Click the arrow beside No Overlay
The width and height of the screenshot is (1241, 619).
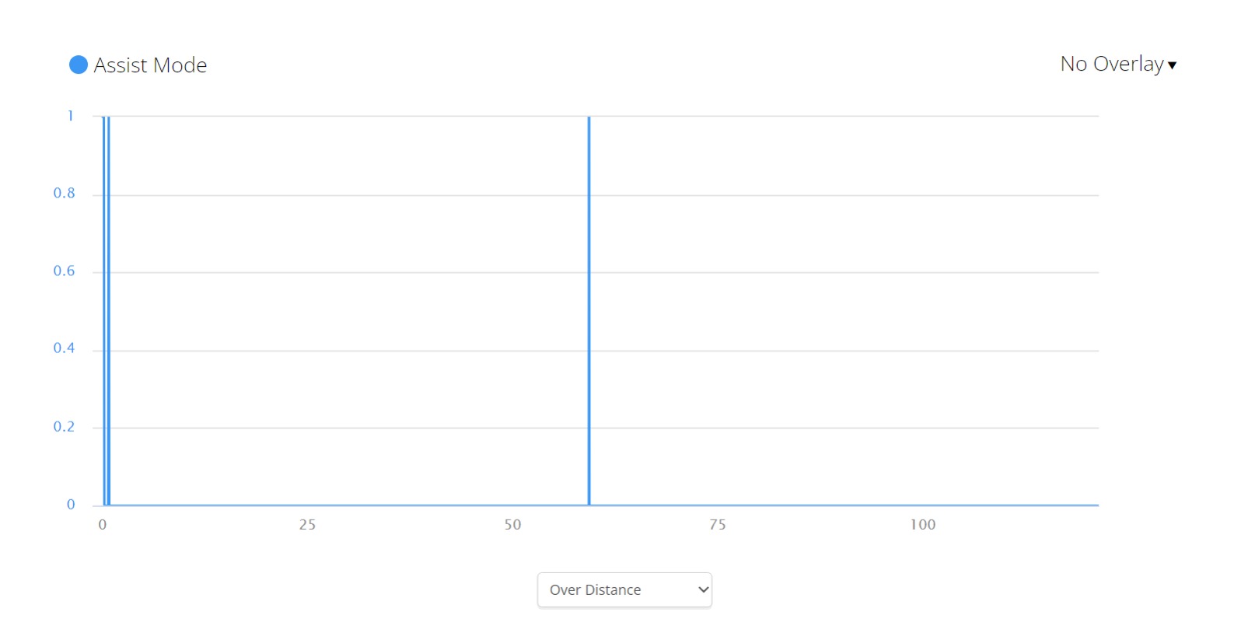point(1173,65)
